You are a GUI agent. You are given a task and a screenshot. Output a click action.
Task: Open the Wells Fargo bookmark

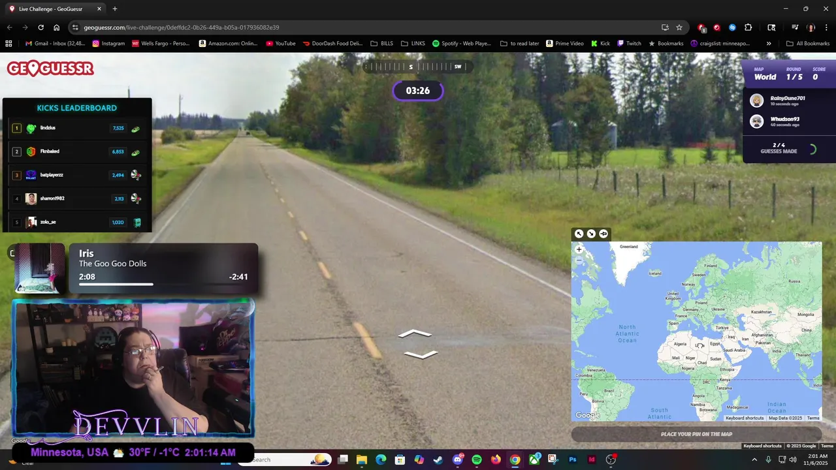pyautogui.click(x=161, y=44)
